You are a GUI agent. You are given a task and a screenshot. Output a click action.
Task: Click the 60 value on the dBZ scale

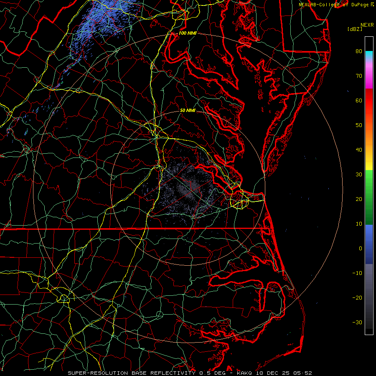pos(359,100)
